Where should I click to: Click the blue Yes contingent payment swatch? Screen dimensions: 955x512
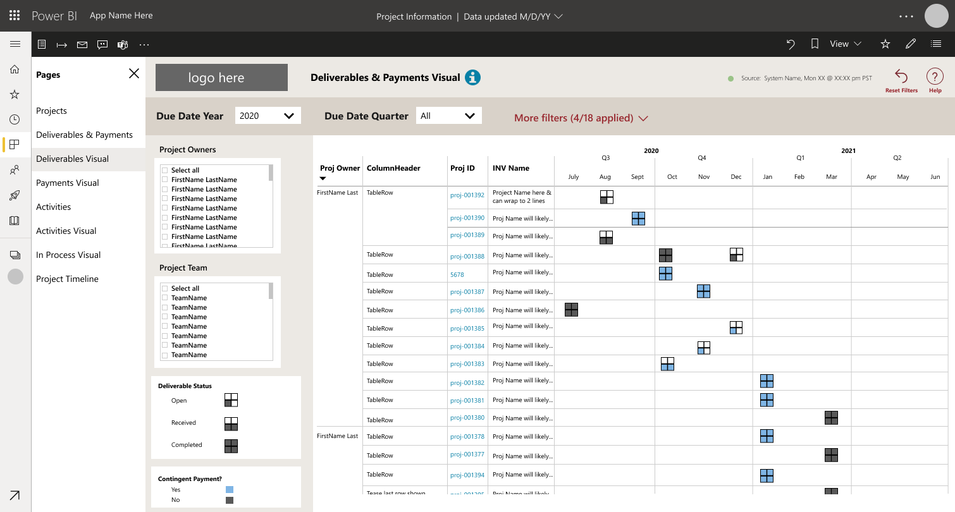(x=230, y=489)
